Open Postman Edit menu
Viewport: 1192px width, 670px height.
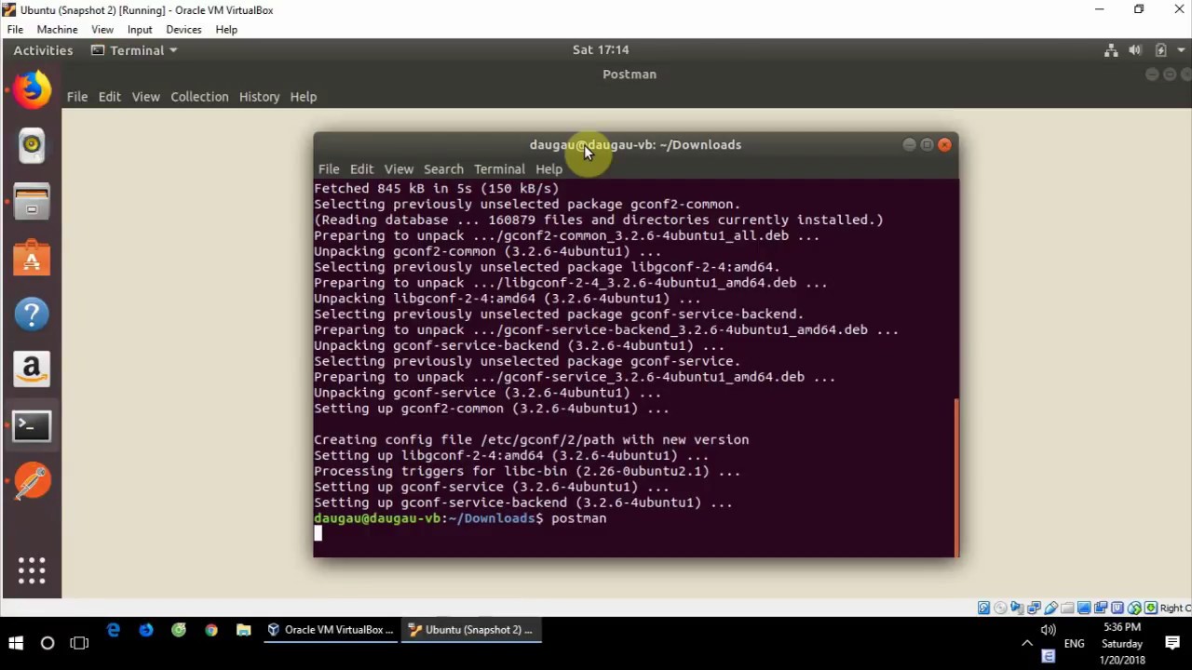tap(110, 97)
